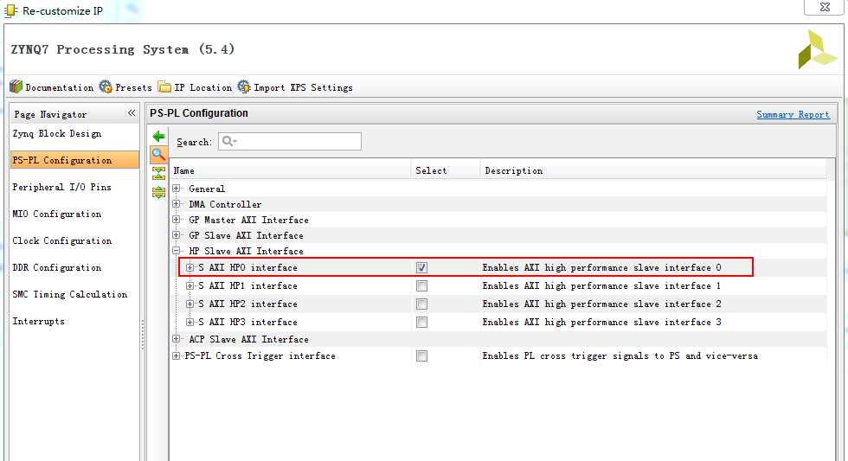This screenshot has height=461, width=848.
Task: Collapse the Page Navigator panel chevrons
Action: 132,113
